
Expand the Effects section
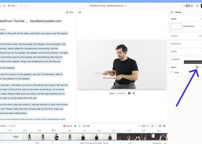[186, 52]
